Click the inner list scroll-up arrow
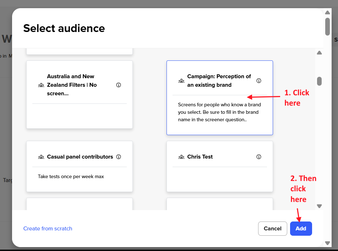This screenshot has width=338, height=251. [x=319, y=53]
